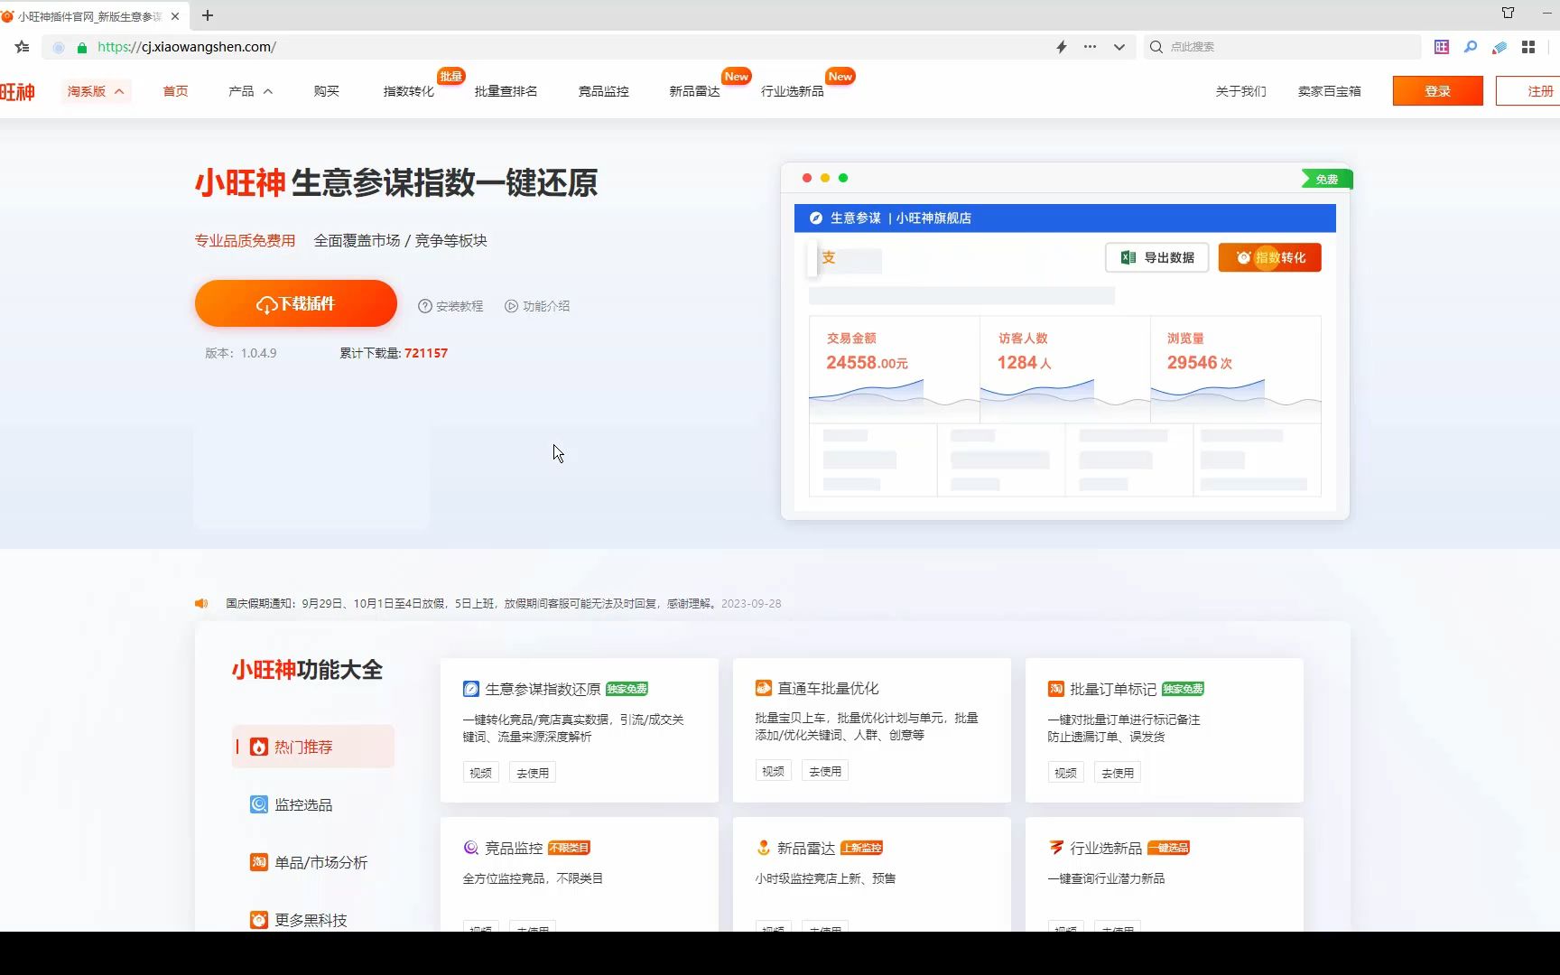
Task: Click the blue magnifier extension icon
Action: [x=1471, y=47]
